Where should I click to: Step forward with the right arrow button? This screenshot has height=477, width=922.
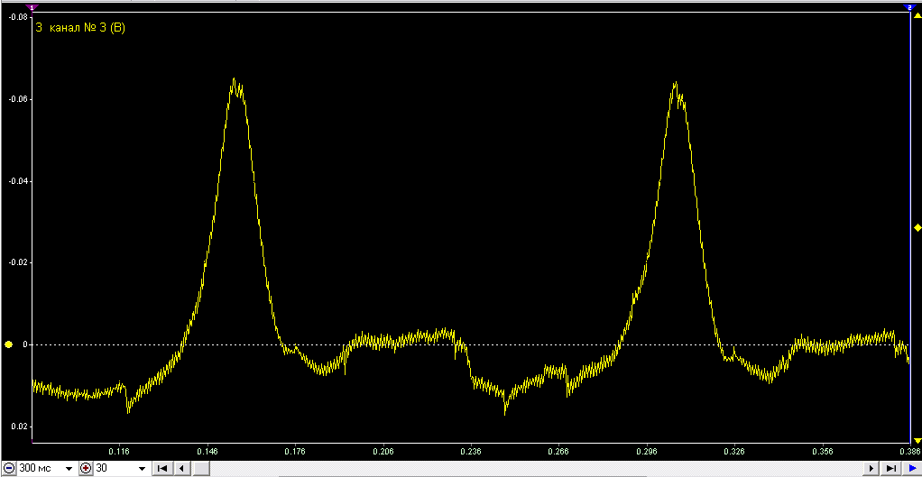click(x=872, y=468)
